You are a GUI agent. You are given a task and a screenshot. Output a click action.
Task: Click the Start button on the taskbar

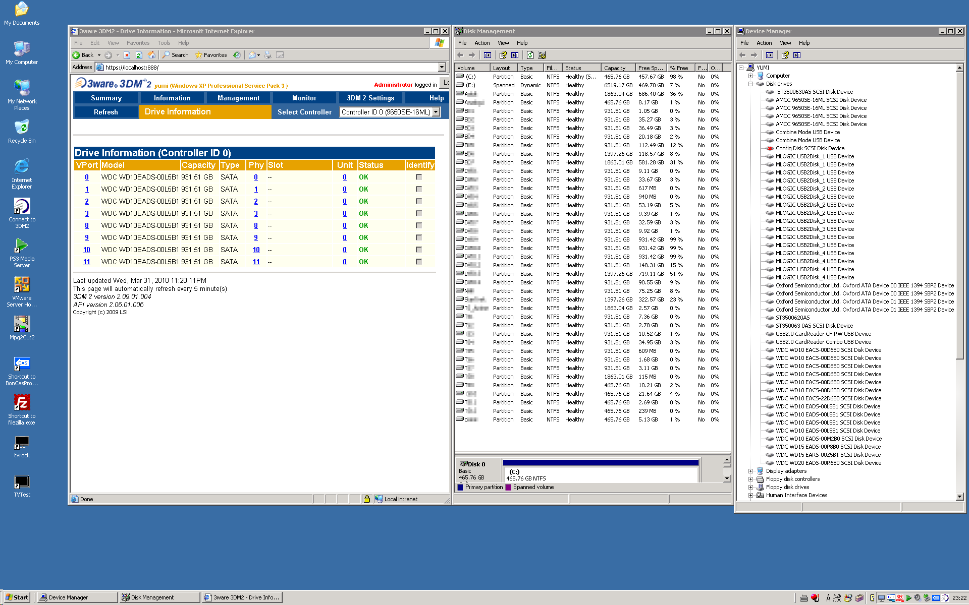(x=17, y=597)
